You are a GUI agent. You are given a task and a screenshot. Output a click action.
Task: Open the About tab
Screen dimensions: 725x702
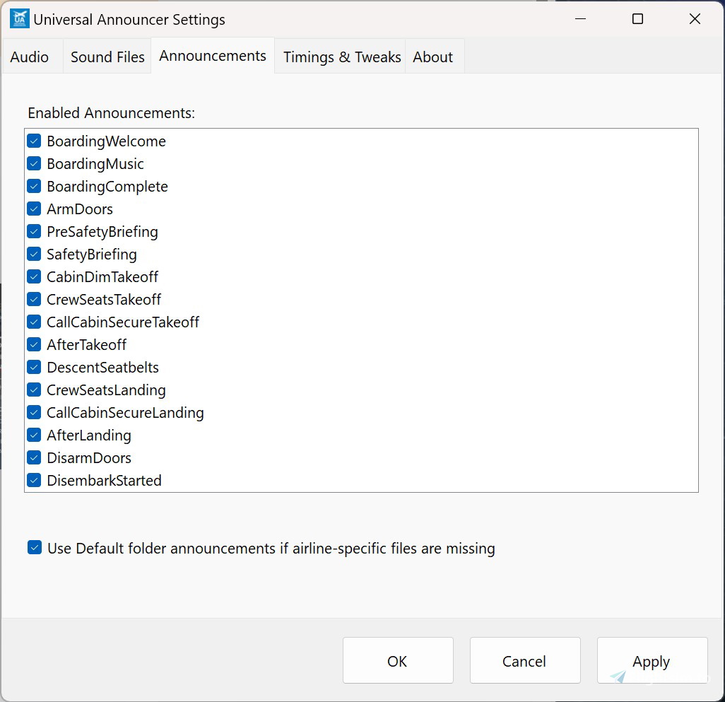433,57
